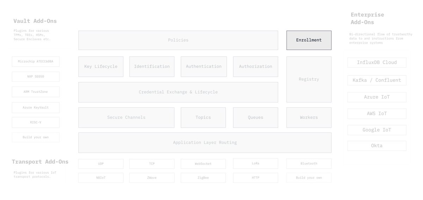This screenshot has width=423, height=200.
Task: Choose the Authentication block
Action: tap(203, 67)
